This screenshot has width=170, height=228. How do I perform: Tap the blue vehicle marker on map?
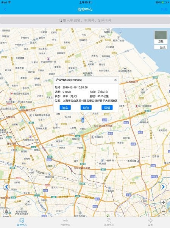pyautogui.click(x=83, y=120)
